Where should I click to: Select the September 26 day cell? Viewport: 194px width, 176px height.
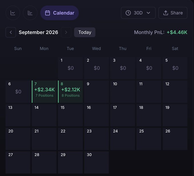175,139
